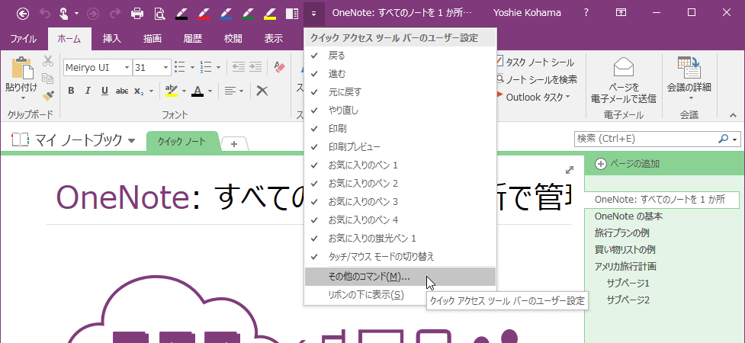Open the paragraph alignment dropdown
This screenshot has height=343, width=745.
click(x=234, y=91)
